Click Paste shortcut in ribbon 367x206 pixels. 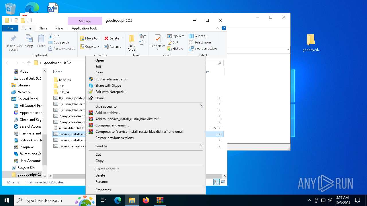click(x=61, y=49)
